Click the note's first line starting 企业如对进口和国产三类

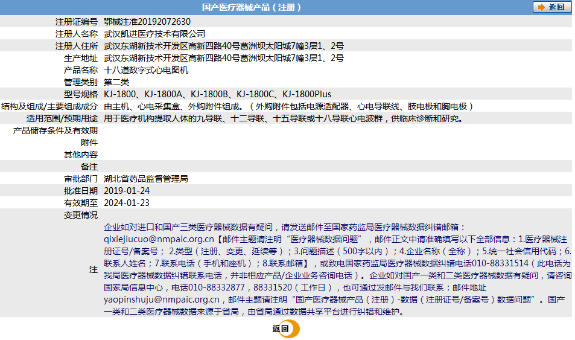click(x=285, y=227)
